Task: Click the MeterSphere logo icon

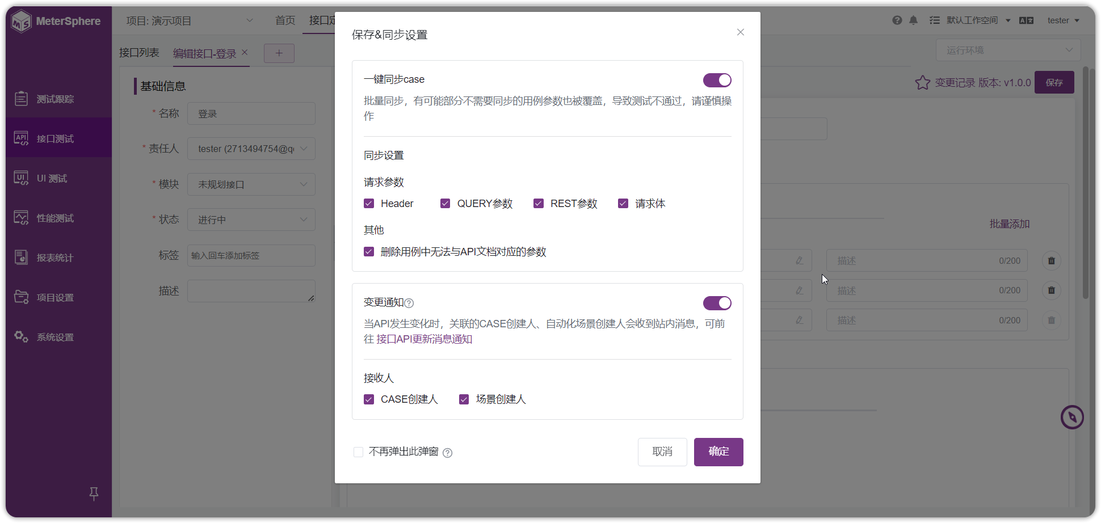Action: 22,21
